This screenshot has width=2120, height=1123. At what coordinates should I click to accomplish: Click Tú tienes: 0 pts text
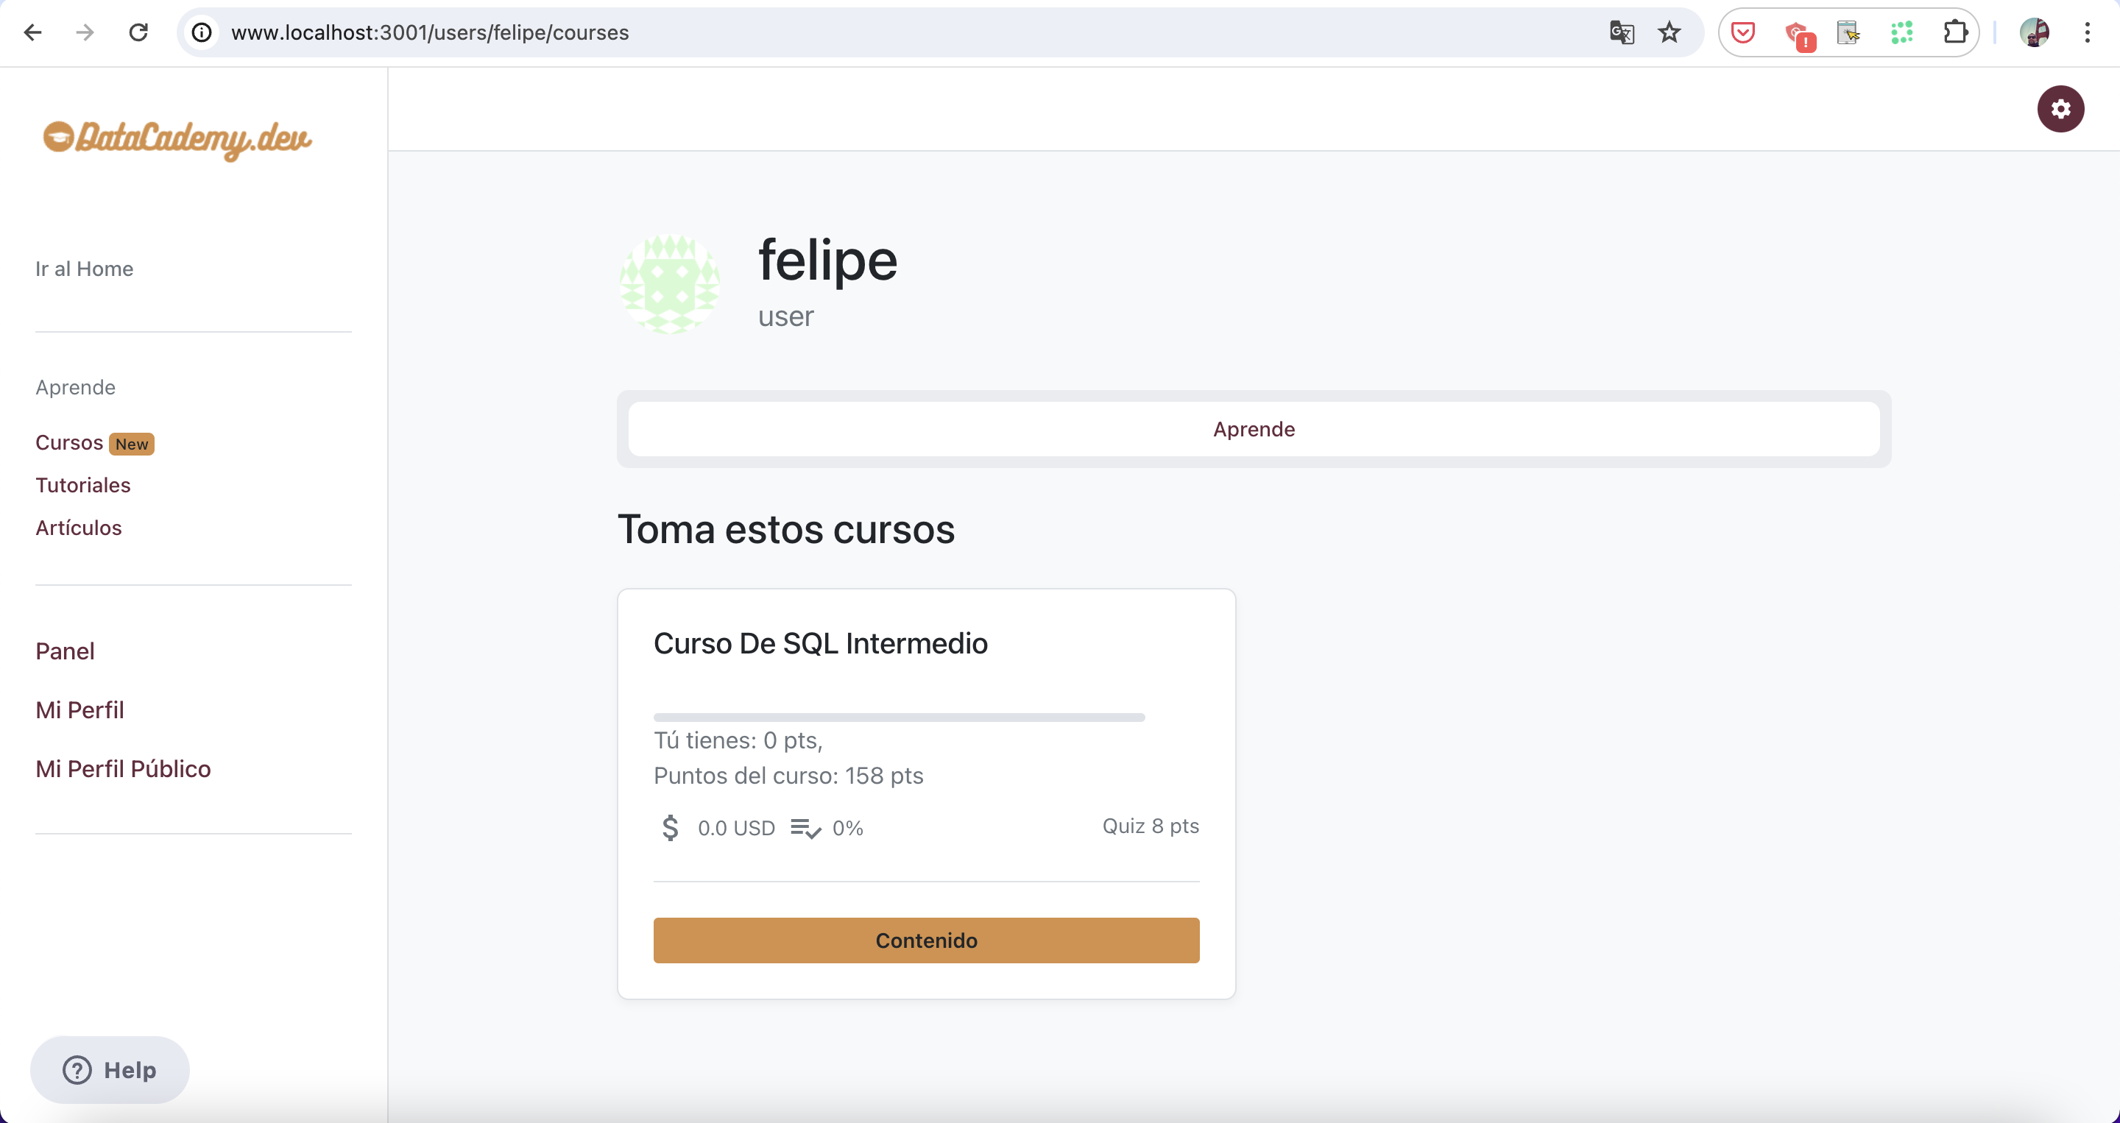coord(738,740)
